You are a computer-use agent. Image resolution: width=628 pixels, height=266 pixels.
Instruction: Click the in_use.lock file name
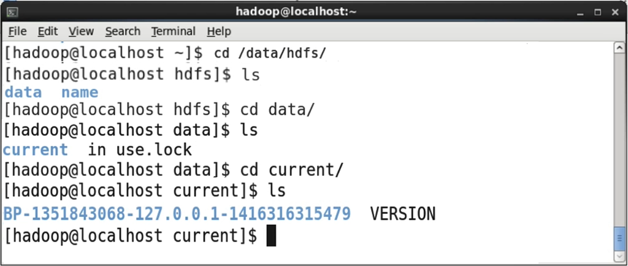(140, 150)
